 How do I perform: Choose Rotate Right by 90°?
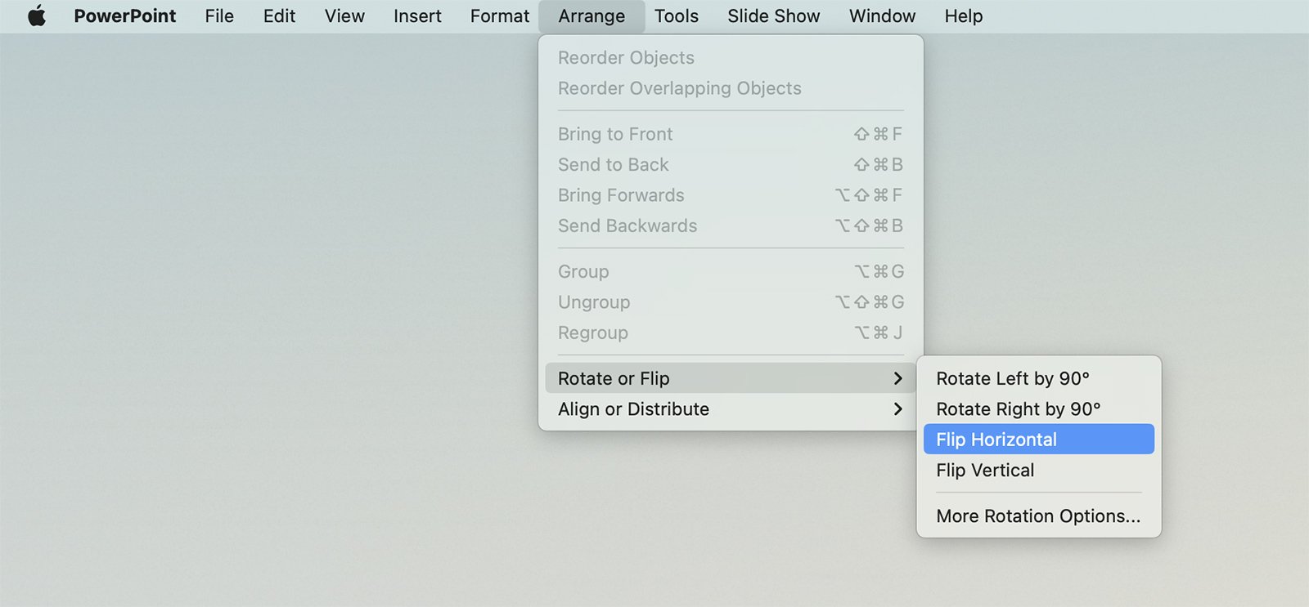pyautogui.click(x=1019, y=409)
